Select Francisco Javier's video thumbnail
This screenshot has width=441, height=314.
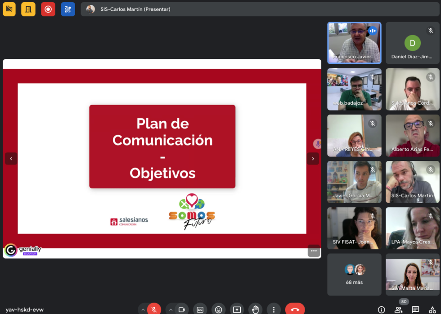point(354,43)
